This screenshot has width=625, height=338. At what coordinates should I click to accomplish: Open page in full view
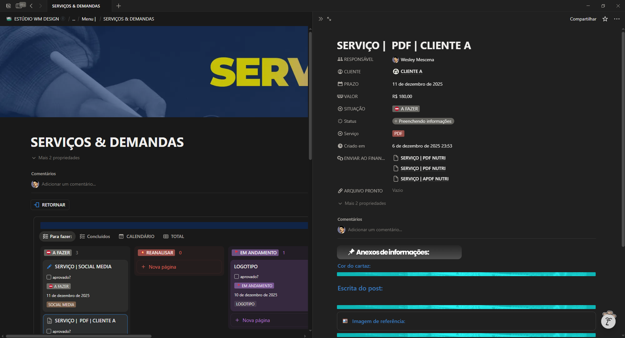pos(329,19)
